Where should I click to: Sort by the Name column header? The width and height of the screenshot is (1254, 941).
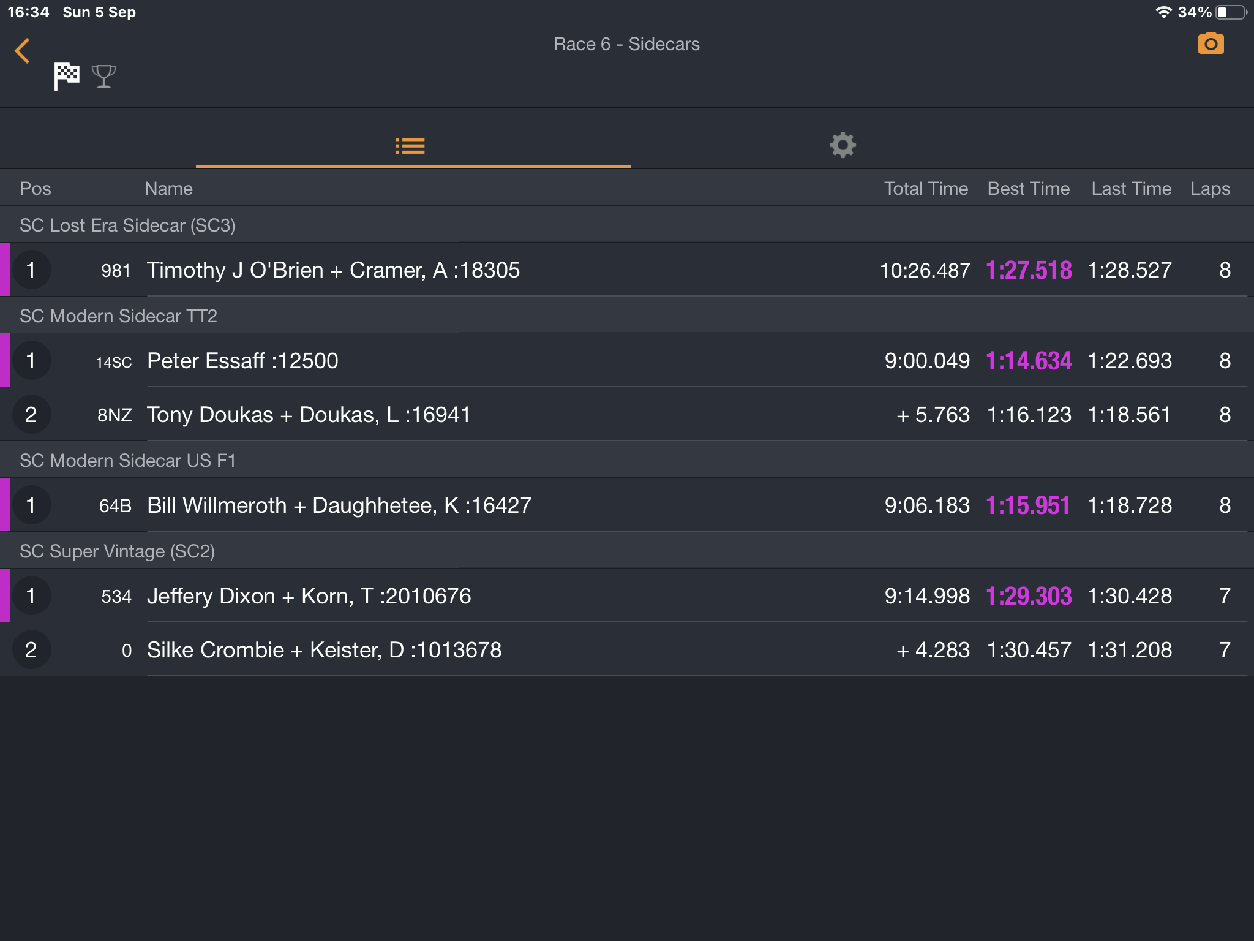(168, 189)
